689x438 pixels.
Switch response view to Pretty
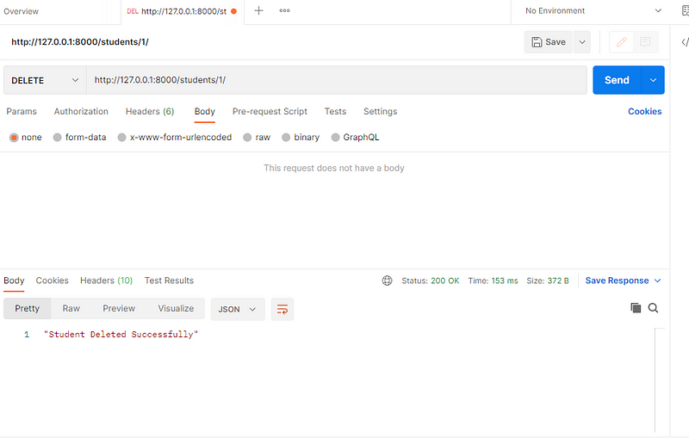(x=28, y=309)
